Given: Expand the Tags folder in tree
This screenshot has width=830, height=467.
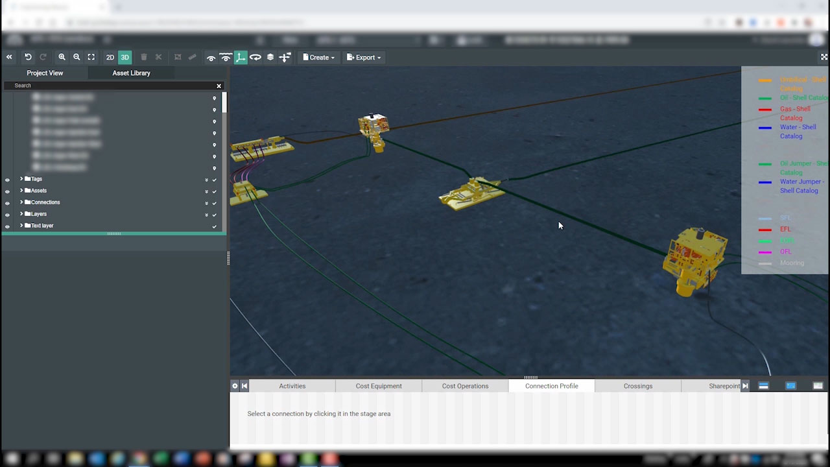Looking at the screenshot, I should [x=21, y=179].
